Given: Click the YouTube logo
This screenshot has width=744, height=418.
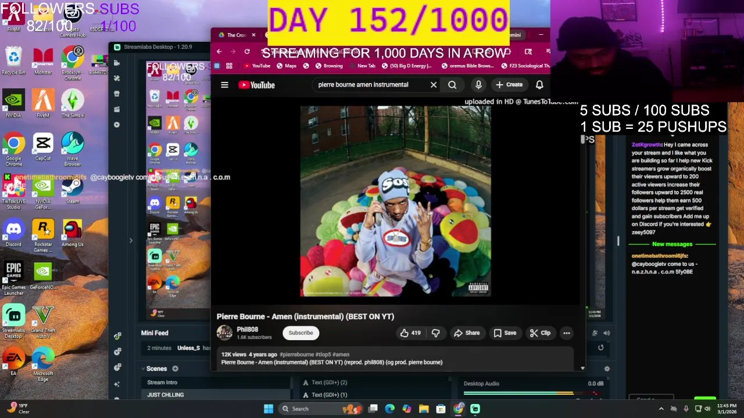Looking at the screenshot, I should click(x=256, y=85).
